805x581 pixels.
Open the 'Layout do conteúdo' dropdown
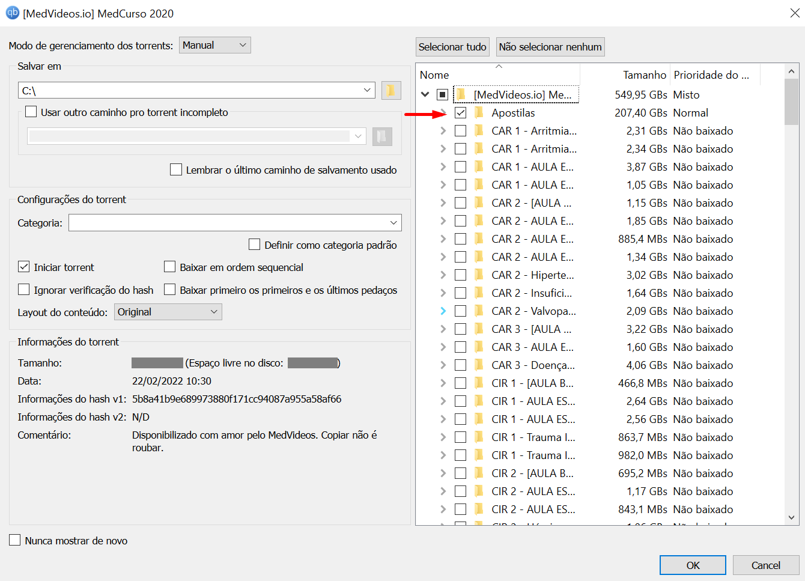click(168, 312)
